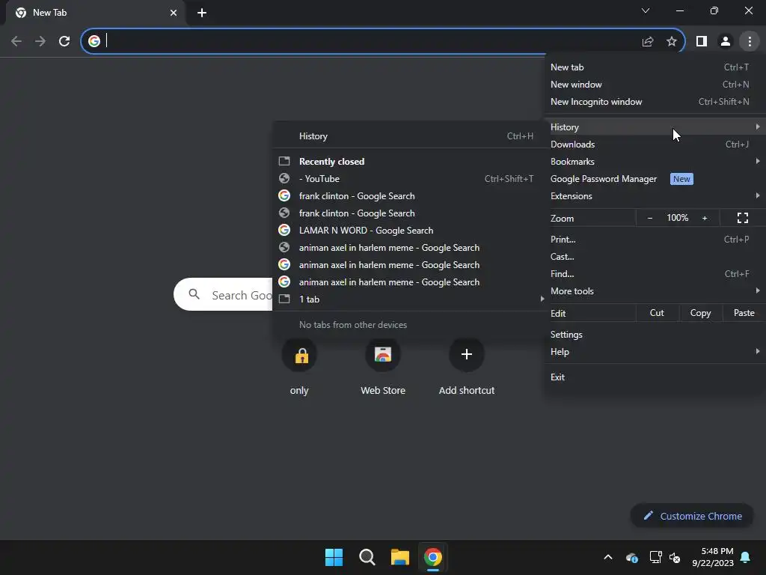This screenshot has height=575, width=766.
Task: Select Print... menu item
Action: pos(654,240)
